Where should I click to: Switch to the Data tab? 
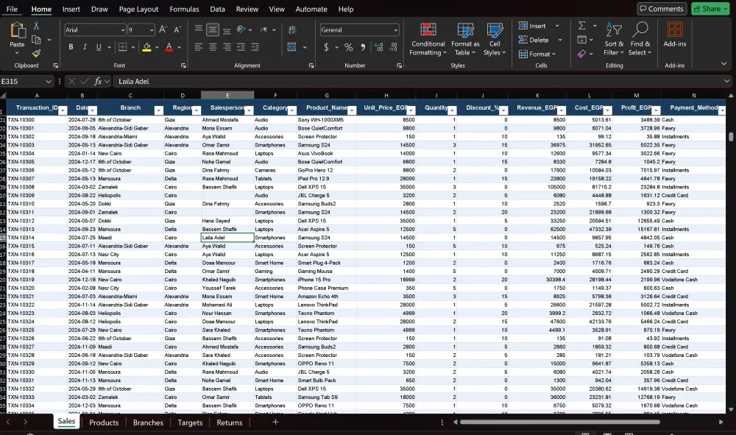[x=217, y=9]
